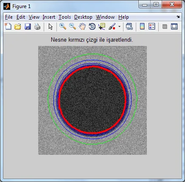Open the Edit menu
The image size is (185, 182).
(21, 17)
